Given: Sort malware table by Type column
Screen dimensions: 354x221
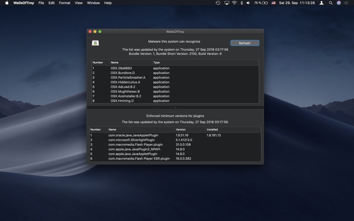Looking at the screenshot, I should click(205, 62).
